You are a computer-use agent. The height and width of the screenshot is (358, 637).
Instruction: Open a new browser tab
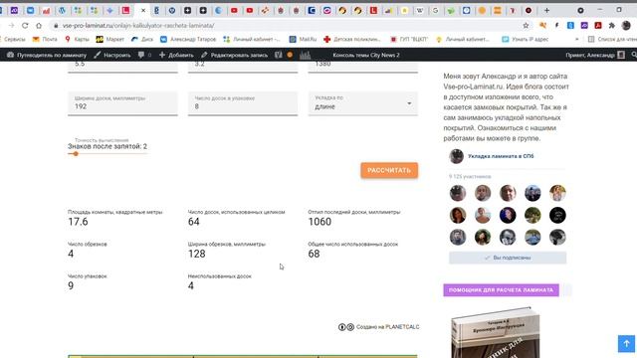coord(546,11)
